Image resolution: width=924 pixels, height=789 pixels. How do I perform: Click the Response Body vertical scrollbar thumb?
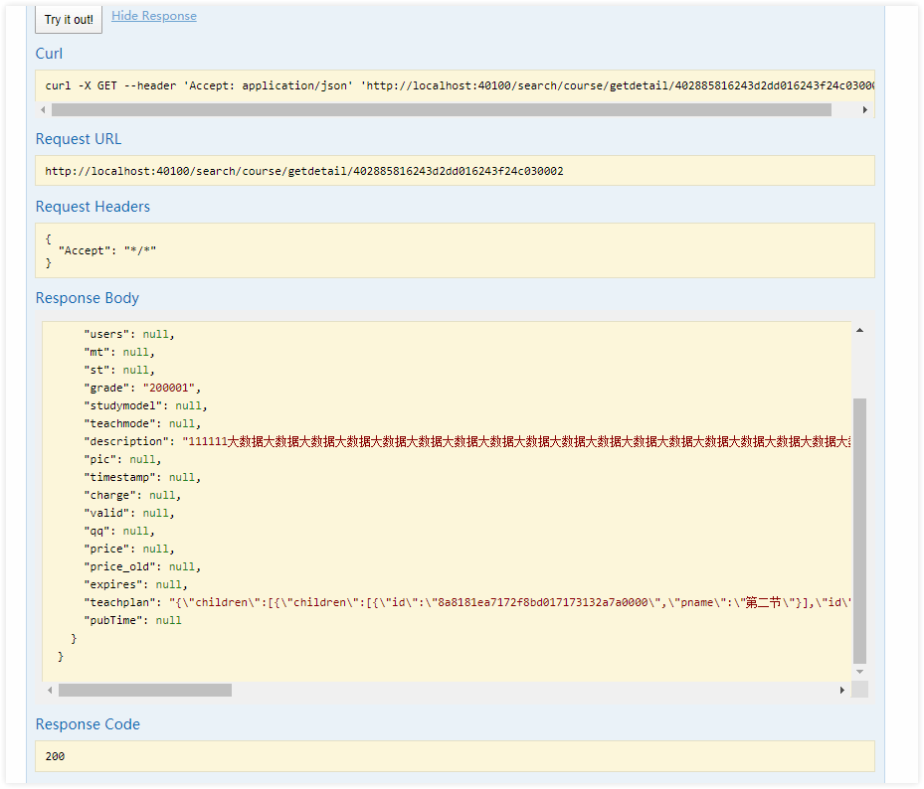(859, 531)
